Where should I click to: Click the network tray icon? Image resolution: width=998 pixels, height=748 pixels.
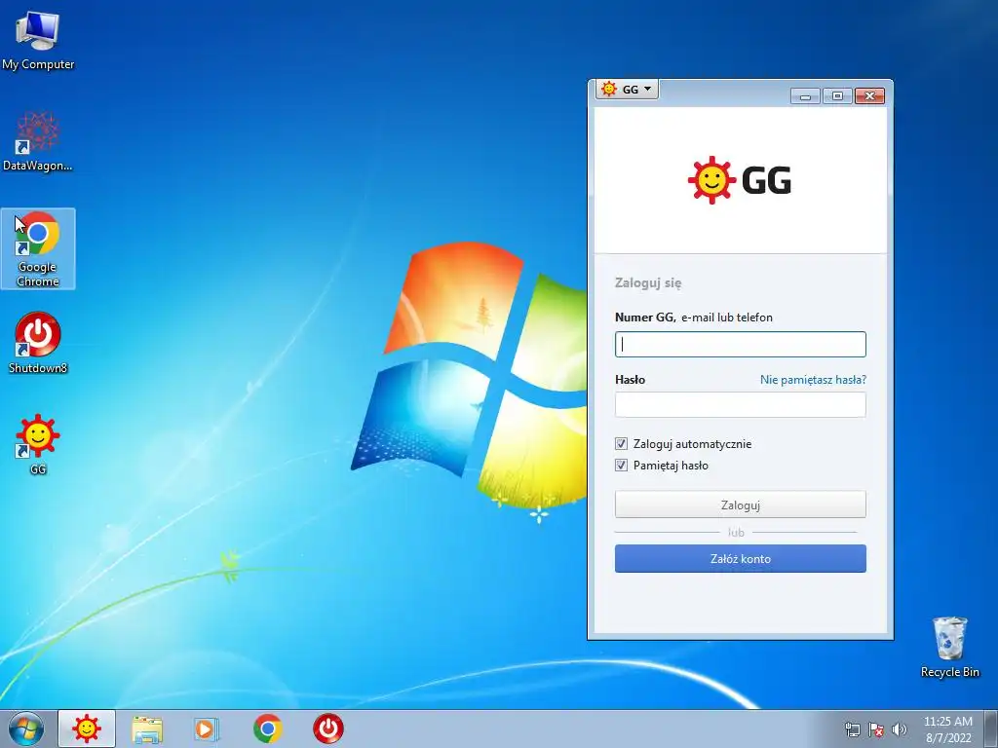852,729
